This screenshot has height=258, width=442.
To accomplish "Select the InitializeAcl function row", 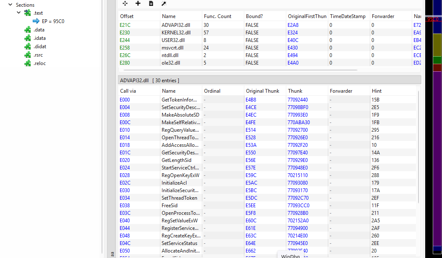I will click(x=267, y=183).
